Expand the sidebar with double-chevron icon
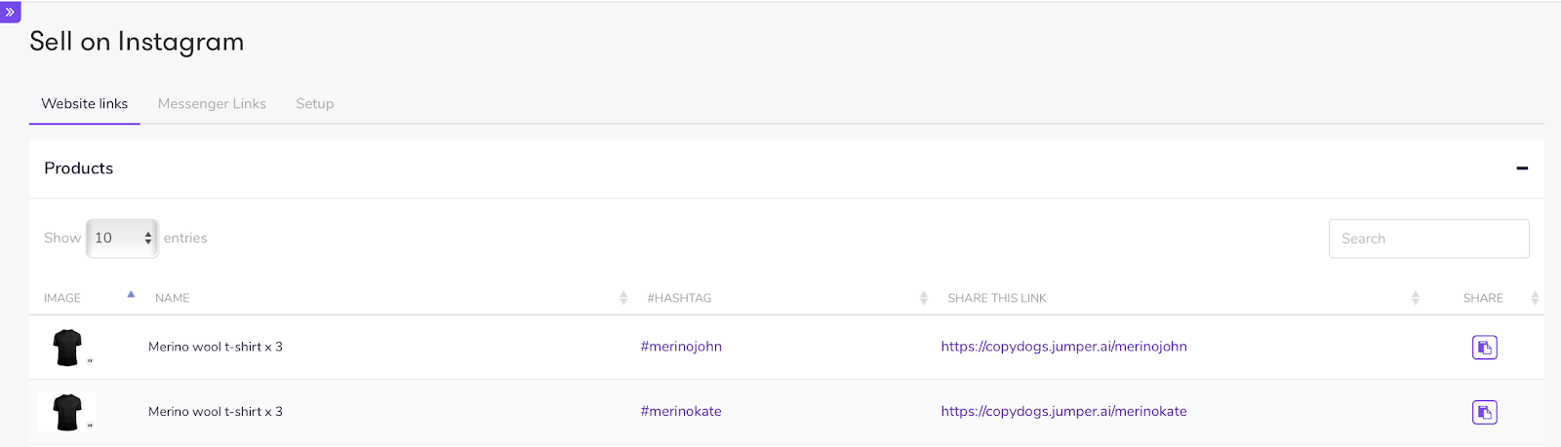This screenshot has width=1561, height=447. [x=10, y=13]
